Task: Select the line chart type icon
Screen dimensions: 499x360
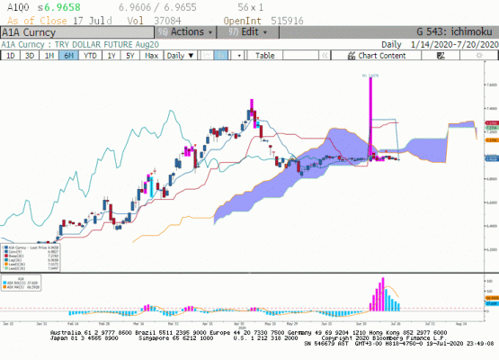Action: coord(207,56)
